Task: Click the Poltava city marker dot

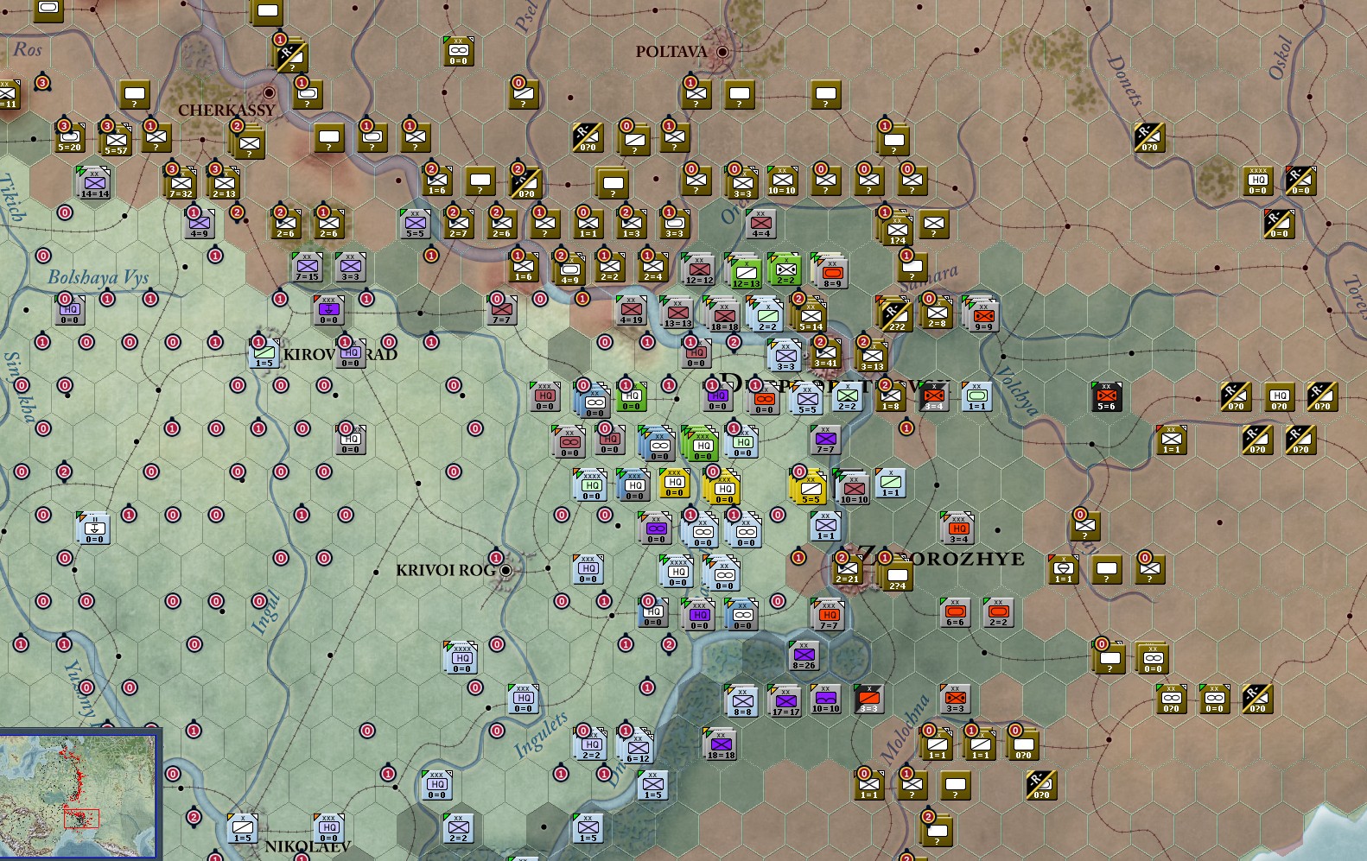Action: pyautogui.click(x=722, y=52)
